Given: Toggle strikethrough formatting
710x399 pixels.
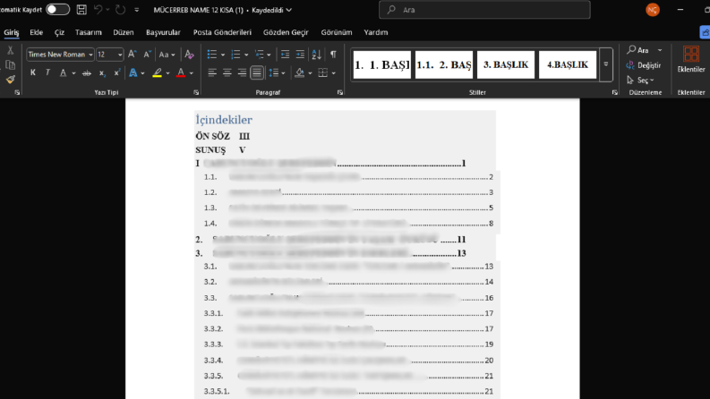Looking at the screenshot, I should (x=87, y=72).
